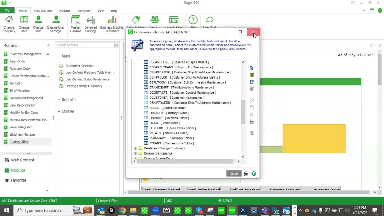Click the scroll-down arrow of the panel tree
The image size is (384, 216).
(243, 157)
